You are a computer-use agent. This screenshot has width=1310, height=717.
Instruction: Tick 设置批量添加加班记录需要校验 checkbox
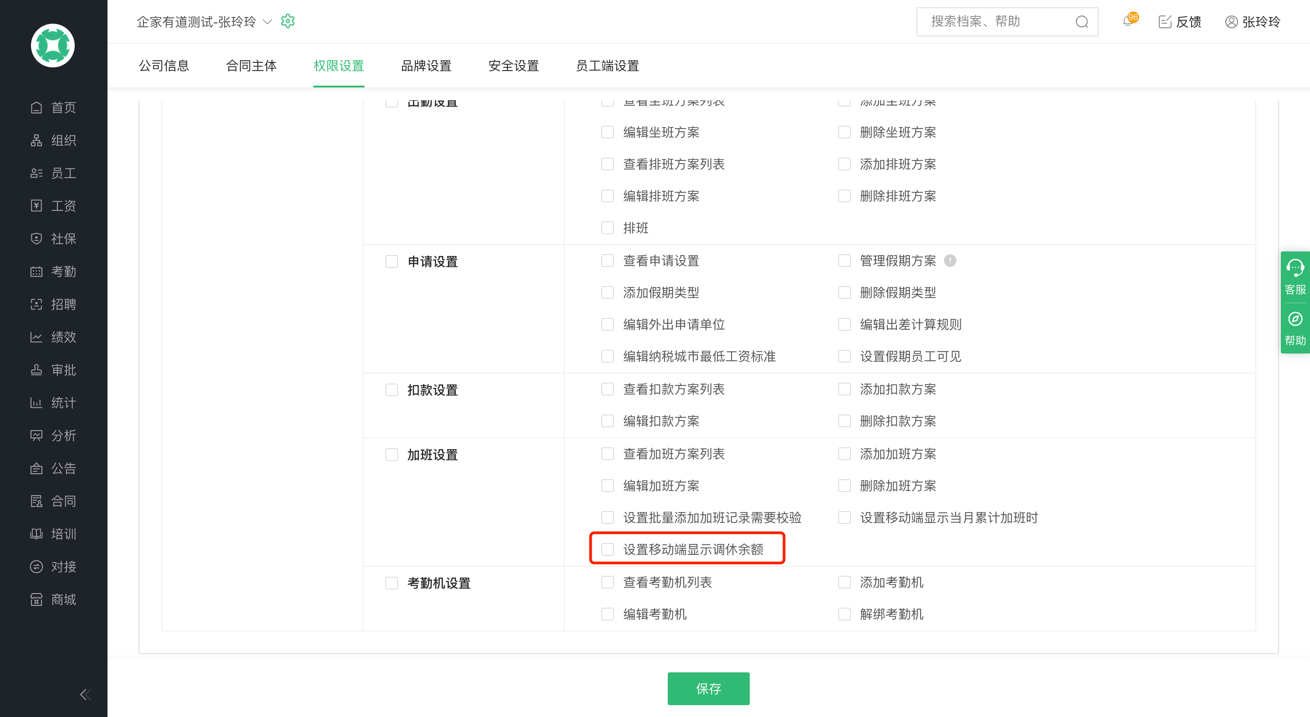tap(608, 517)
